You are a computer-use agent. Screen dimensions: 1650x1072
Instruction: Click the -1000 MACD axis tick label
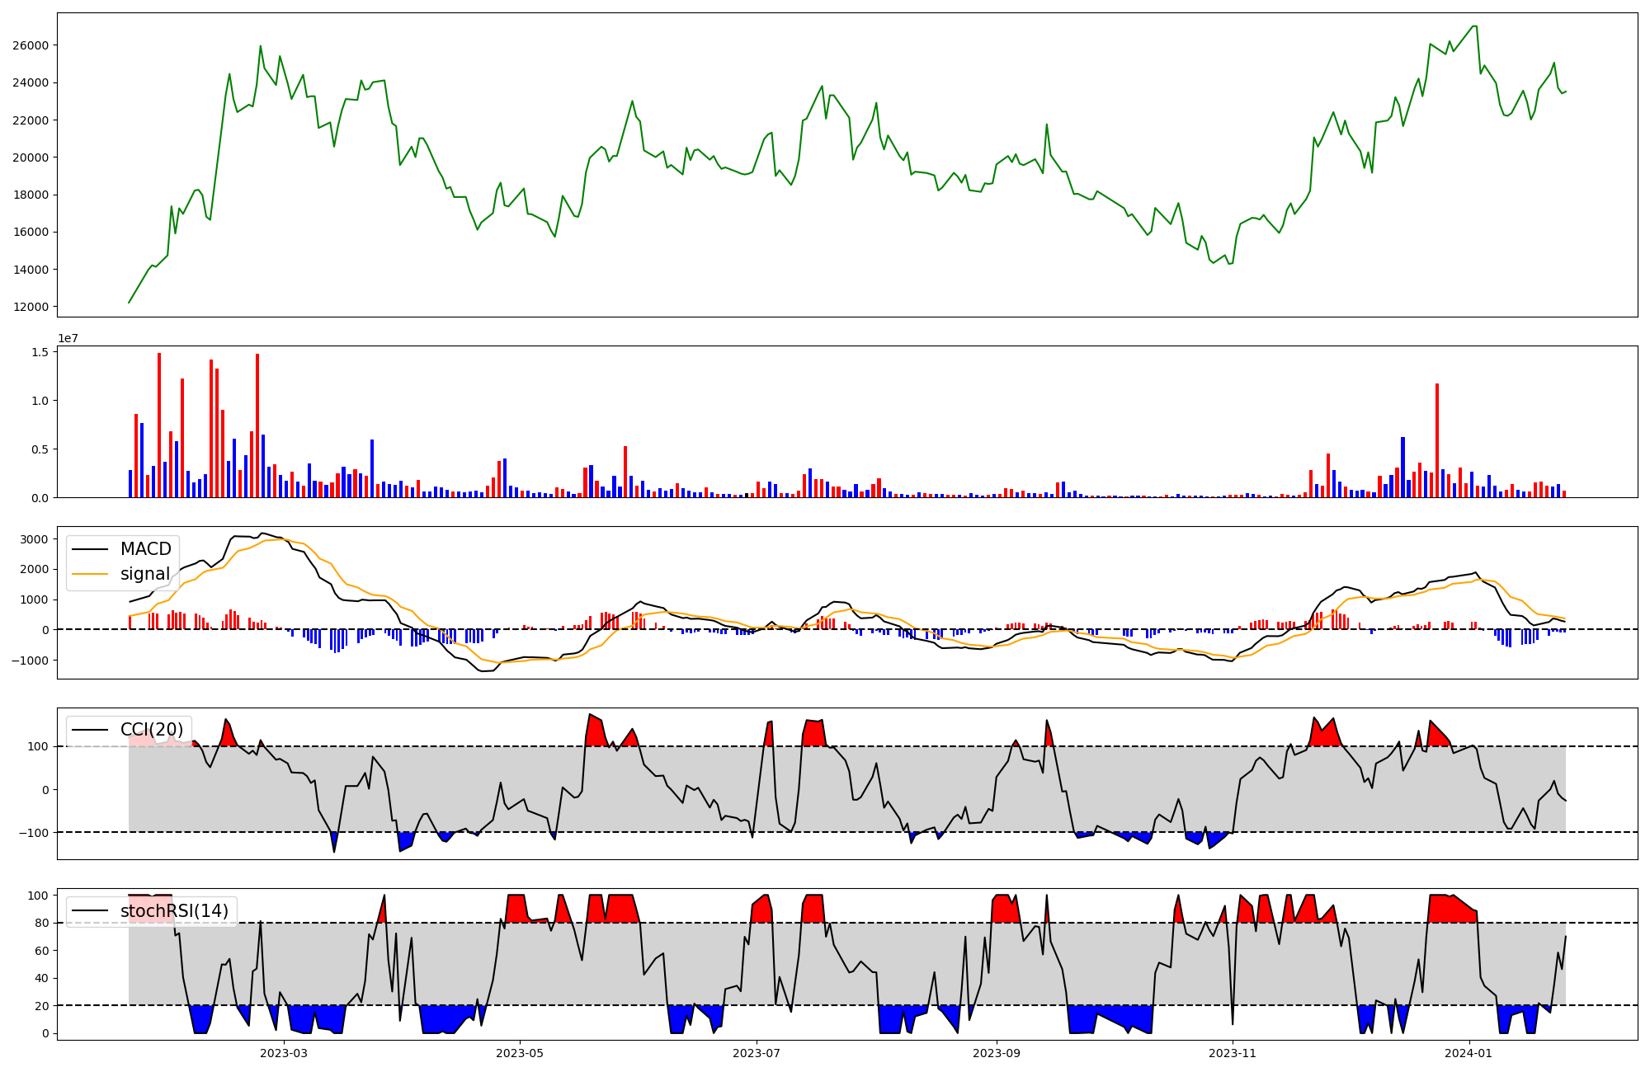pos(31,661)
